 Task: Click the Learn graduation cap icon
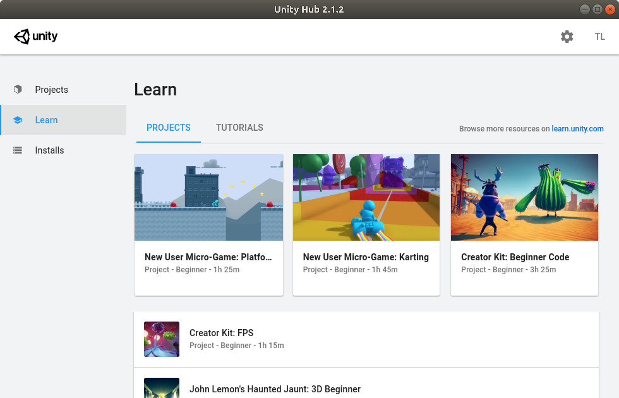(x=18, y=120)
